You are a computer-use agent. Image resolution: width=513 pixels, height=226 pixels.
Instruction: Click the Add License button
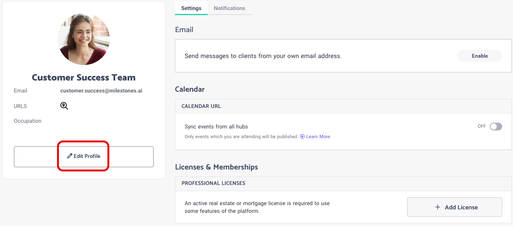click(x=454, y=207)
